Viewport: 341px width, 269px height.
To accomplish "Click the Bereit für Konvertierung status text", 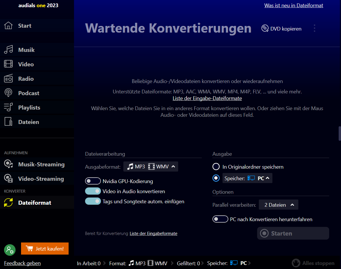I will click(x=107, y=233).
